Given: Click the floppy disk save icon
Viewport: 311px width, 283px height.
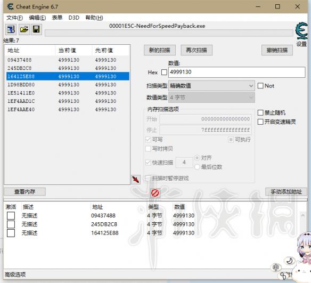Looking at the screenshot, I should tap(36, 29).
